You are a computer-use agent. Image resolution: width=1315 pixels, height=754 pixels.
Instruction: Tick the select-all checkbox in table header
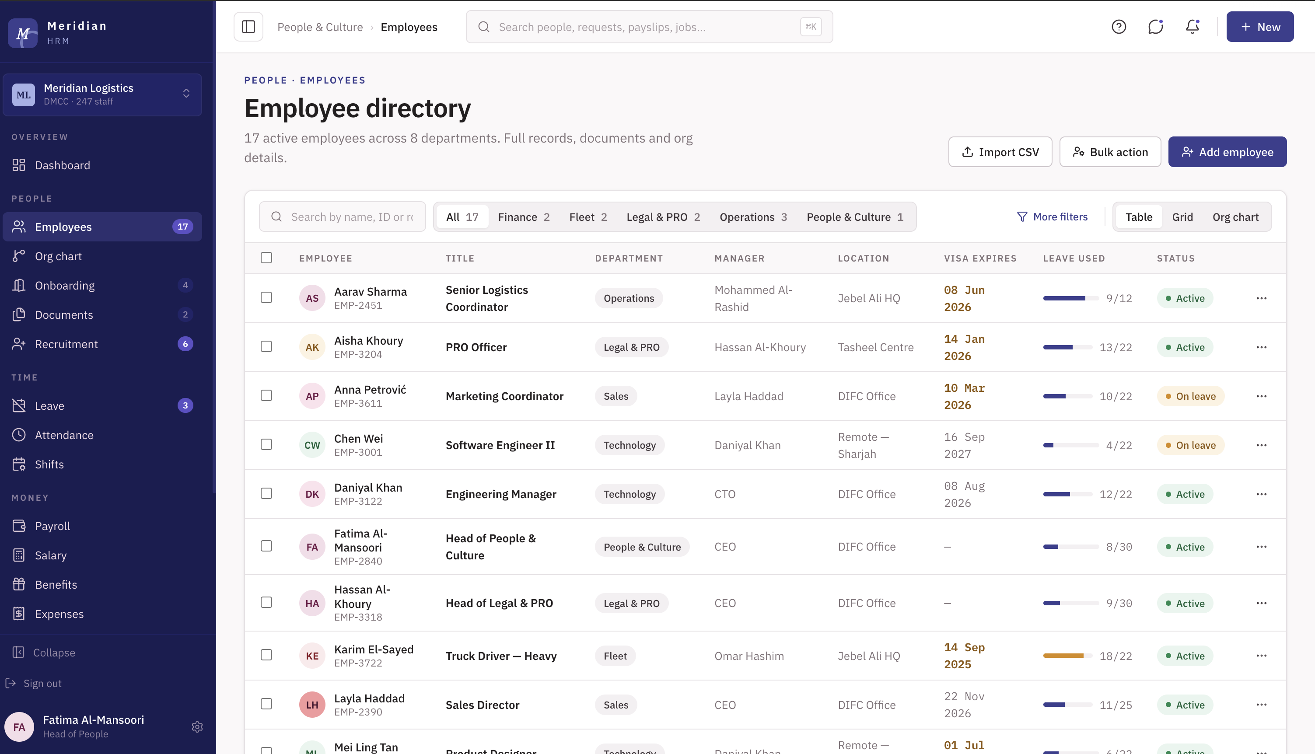tap(266, 258)
